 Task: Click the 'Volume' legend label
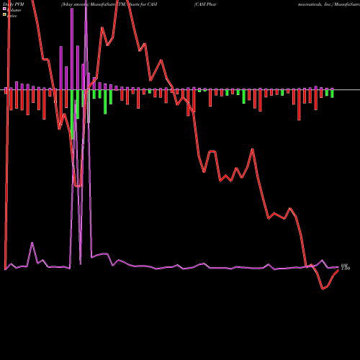tap(14, 10)
